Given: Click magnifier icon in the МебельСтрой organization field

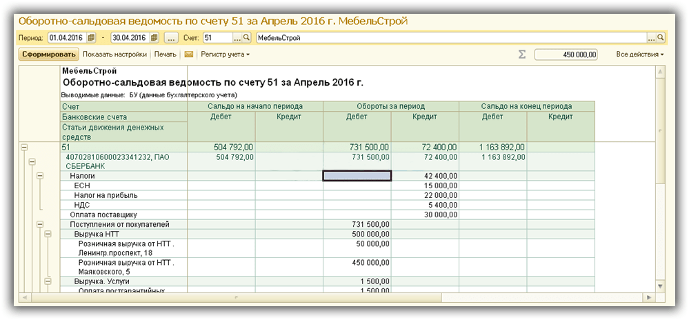Looking at the screenshot, I should [660, 37].
